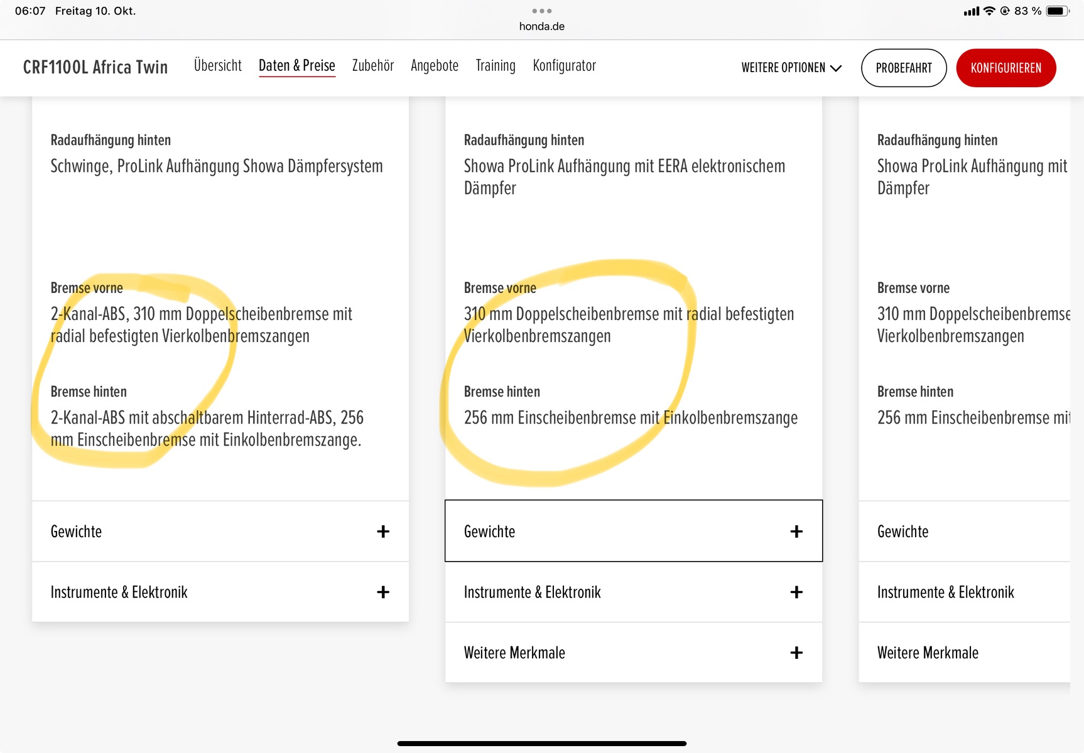Go to the Training tab
The image size is (1084, 753).
point(495,65)
